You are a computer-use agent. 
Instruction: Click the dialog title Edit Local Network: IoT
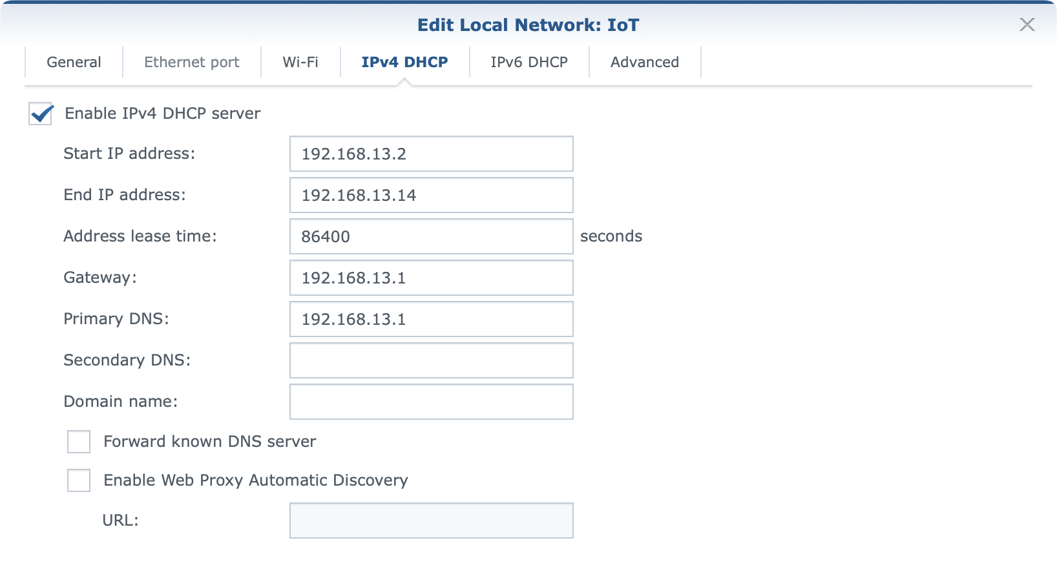point(528,25)
